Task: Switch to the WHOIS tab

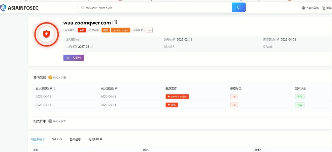Action: 57,139
